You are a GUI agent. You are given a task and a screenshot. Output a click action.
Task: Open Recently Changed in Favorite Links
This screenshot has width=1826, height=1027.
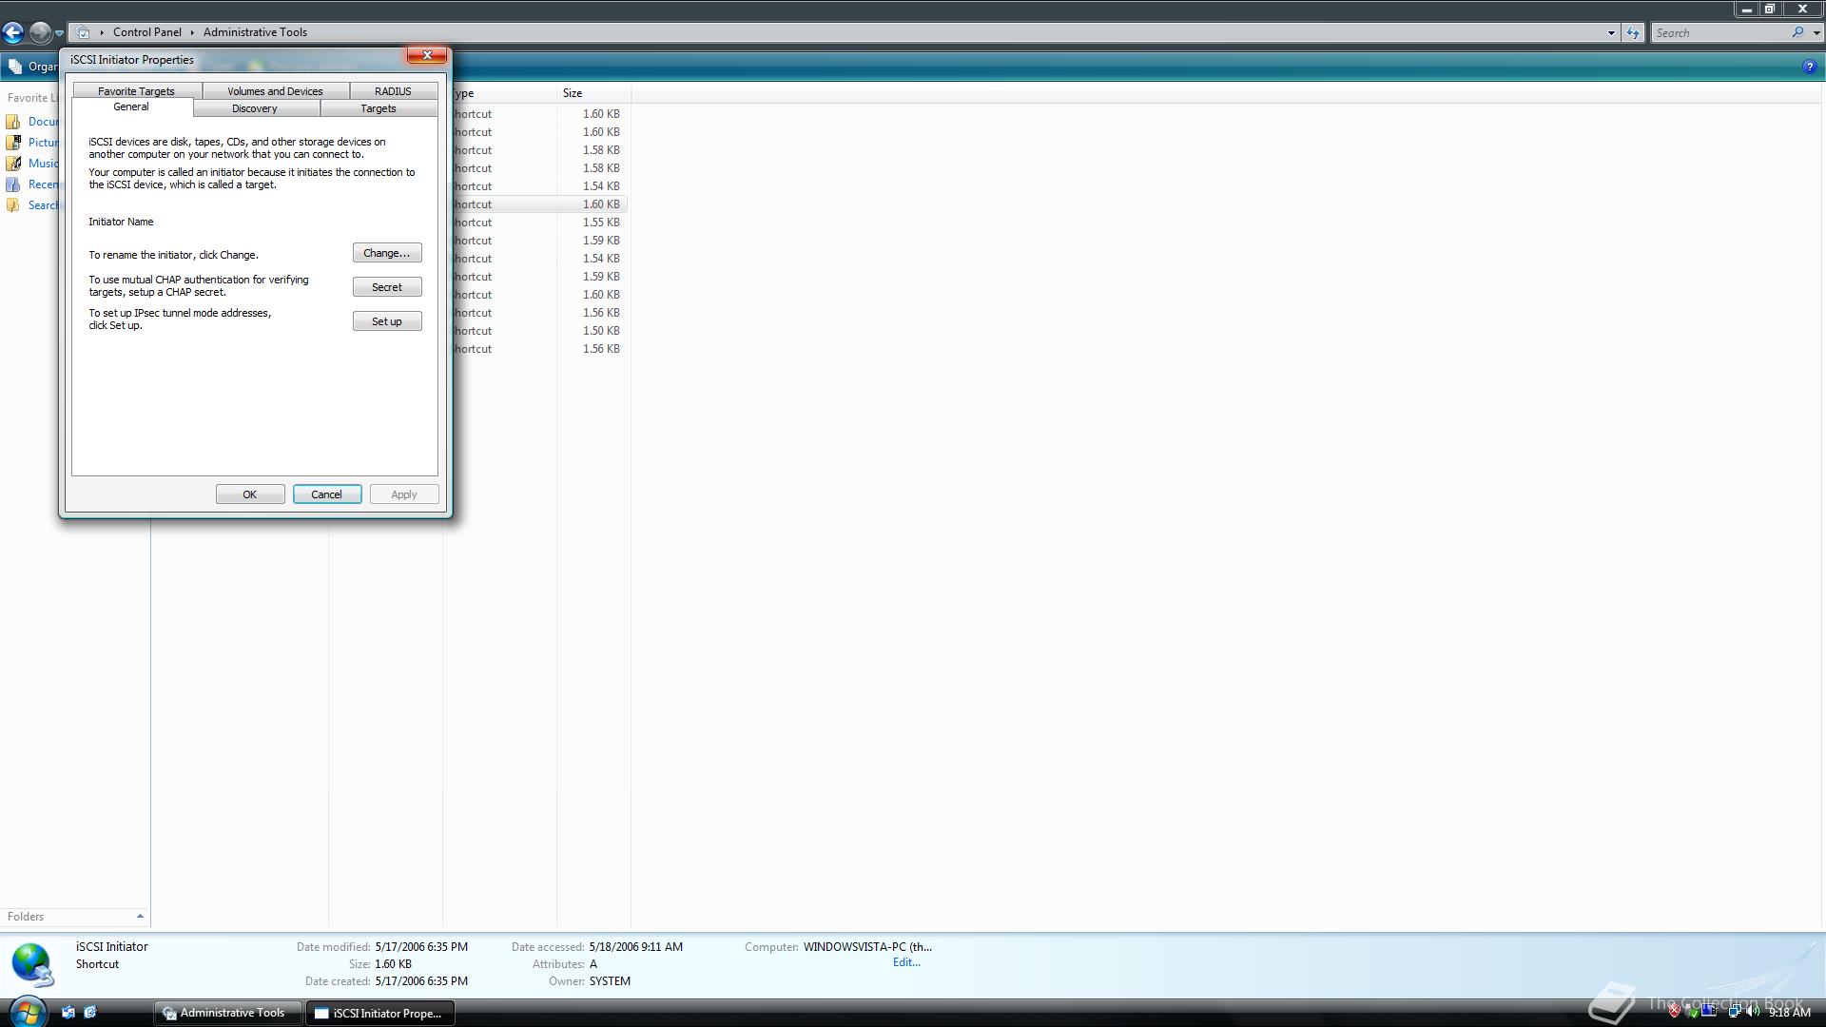pyautogui.click(x=32, y=184)
